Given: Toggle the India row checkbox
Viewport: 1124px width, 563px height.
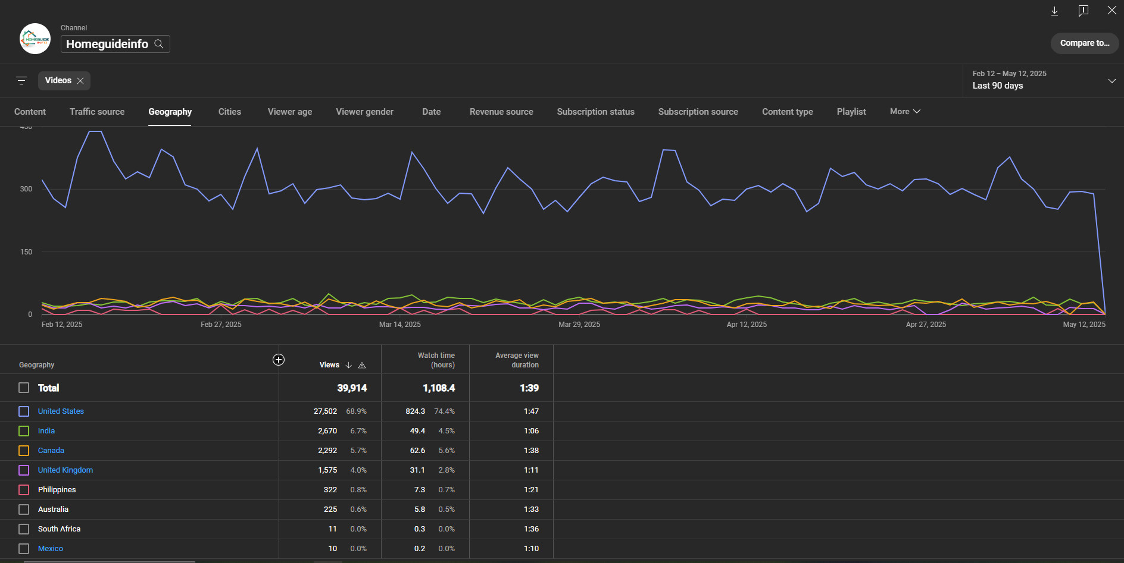Looking at the screenshot, I should click(24, 431).
